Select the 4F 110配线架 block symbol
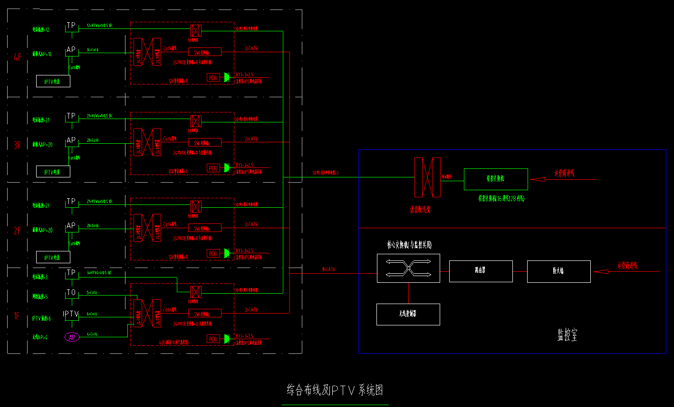The height and width of the screenshot is (407, 674). [x=195, y=31]
